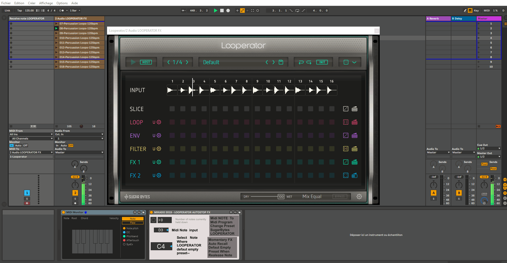Viewport: 507px width, 263px height.
Task: Toggle the HOST sync button
Action: click(x=146, y=62)
